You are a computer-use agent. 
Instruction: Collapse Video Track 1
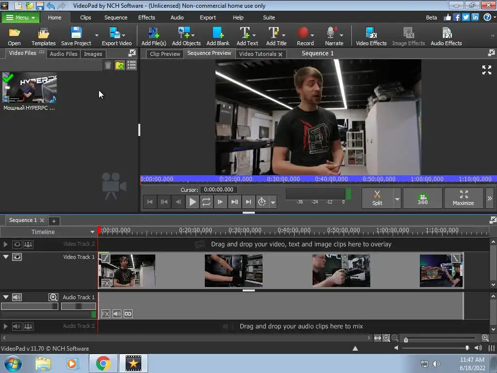pyautogui.click(x=6, y=256)
